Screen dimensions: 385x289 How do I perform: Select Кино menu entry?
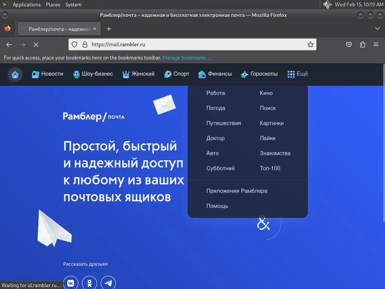coord(266,93)
